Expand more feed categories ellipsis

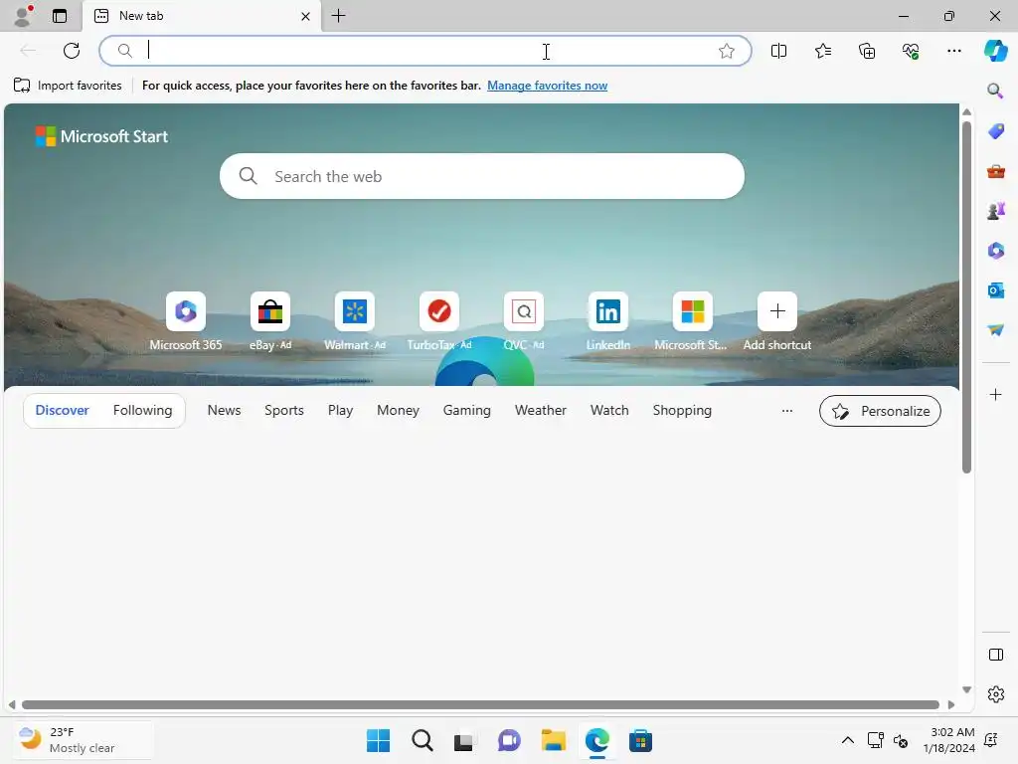pyautogui.click(x=787, y=411)
